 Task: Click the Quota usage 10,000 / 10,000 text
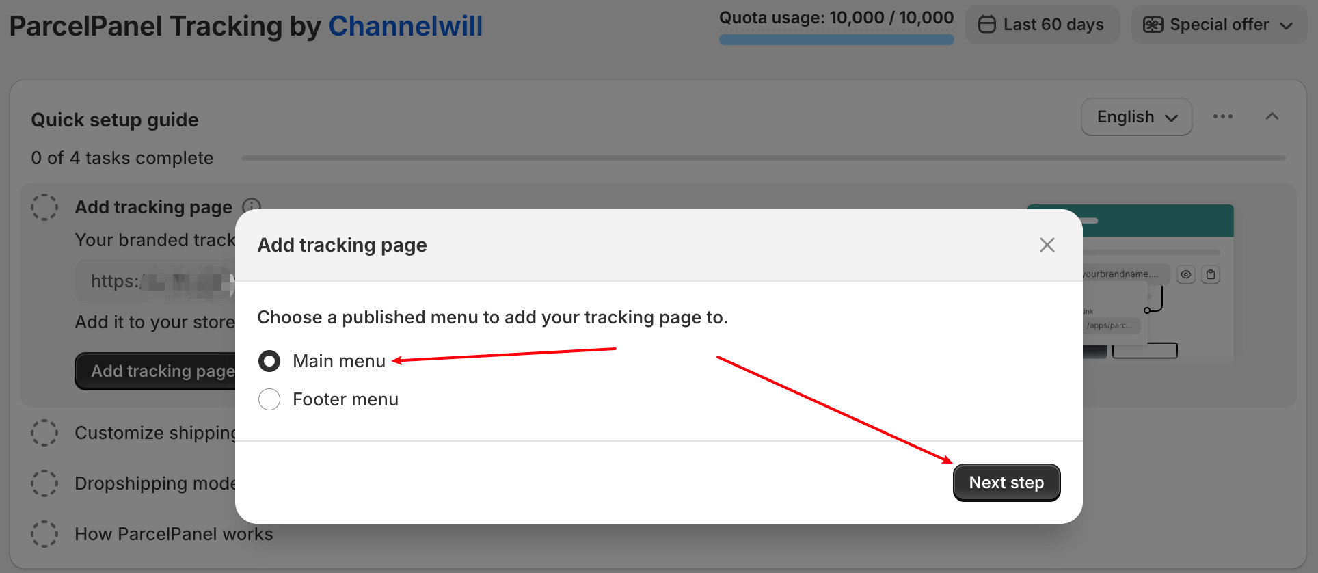tap(836, 18)
